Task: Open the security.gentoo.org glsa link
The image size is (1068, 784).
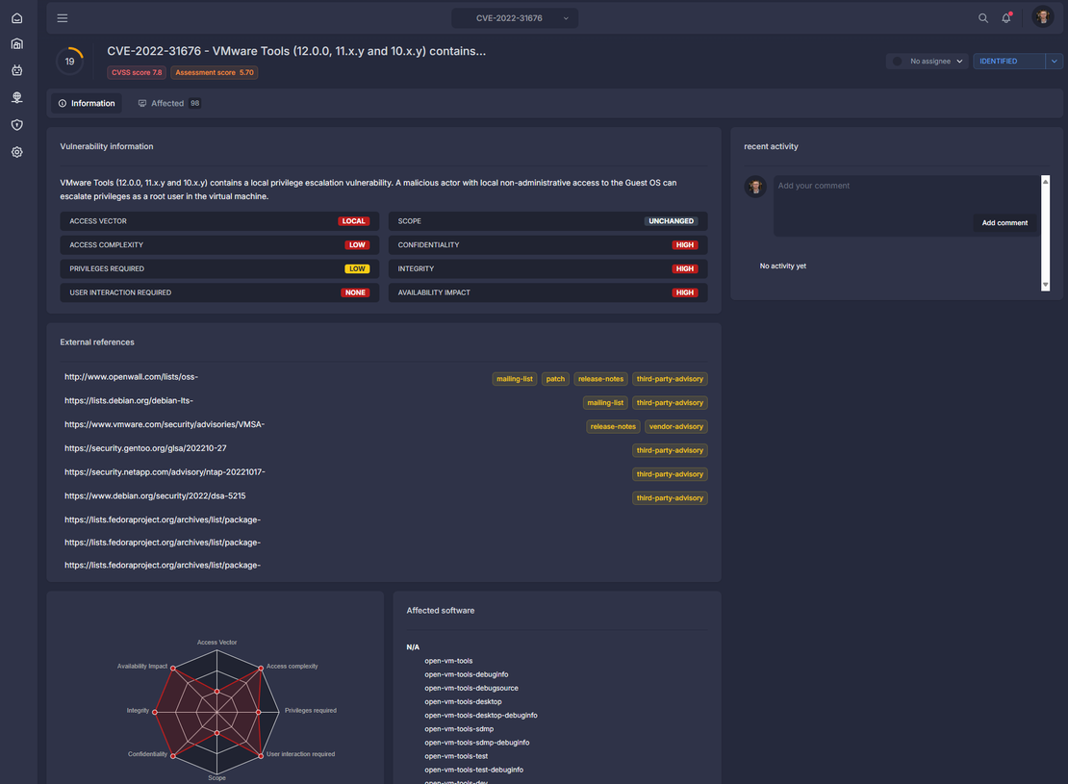Action: coord(145,448)
